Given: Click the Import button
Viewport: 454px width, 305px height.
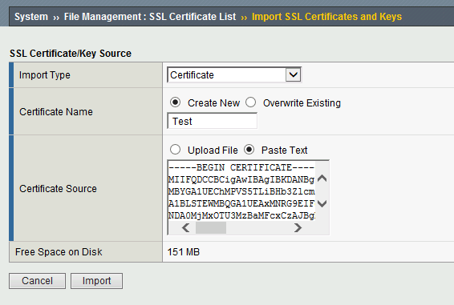Looking at the screenshot, I should pos(97,281).
